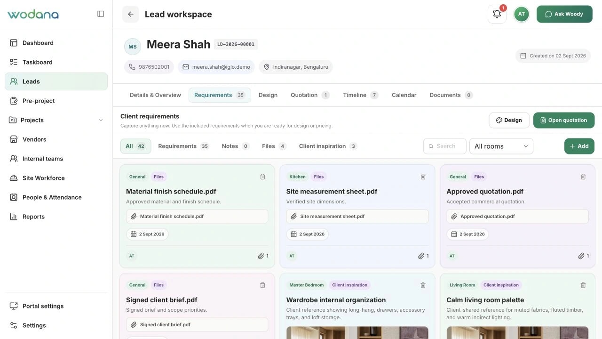This screenshot has height=339, width=602.
Task: Filter by Client inspiration
Action: click(328, 146)
